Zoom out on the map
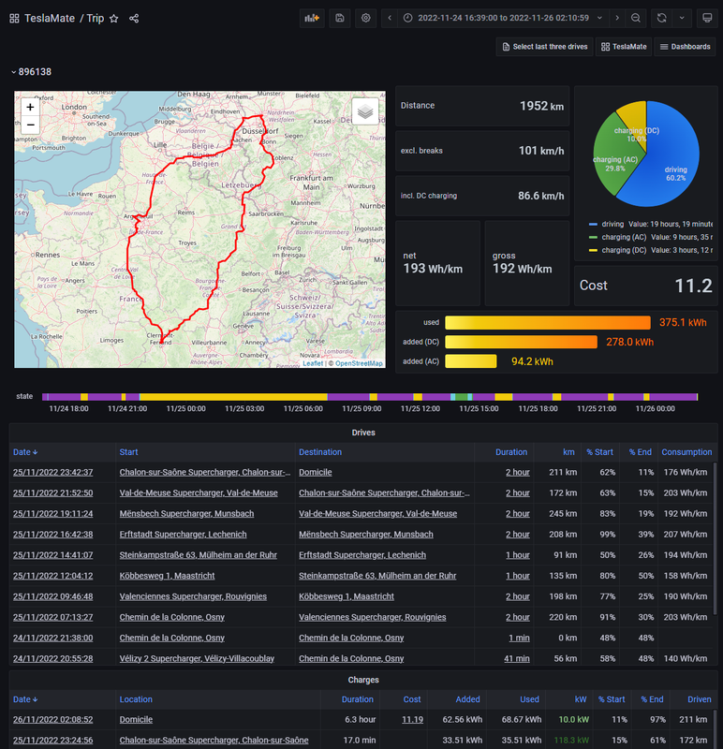Image resolution: width=723 pixels, height=749 pixels. (30, 125)
